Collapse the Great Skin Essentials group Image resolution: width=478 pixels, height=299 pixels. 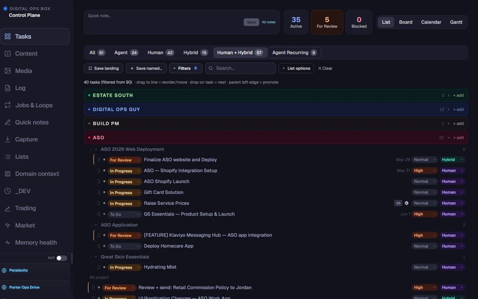coord(96,257)
